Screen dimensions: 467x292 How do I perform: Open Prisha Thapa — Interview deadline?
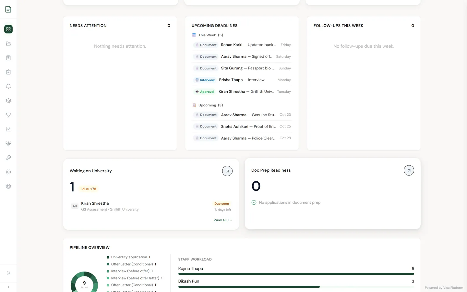coord(242,80)
